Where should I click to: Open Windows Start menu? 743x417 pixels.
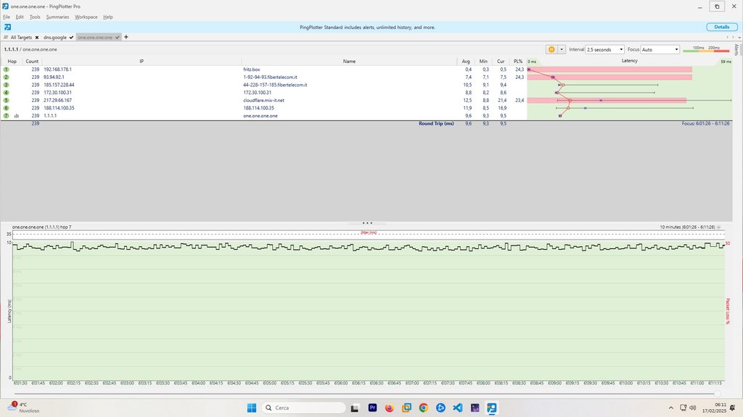pyautogui.click(x=252, y=408)
